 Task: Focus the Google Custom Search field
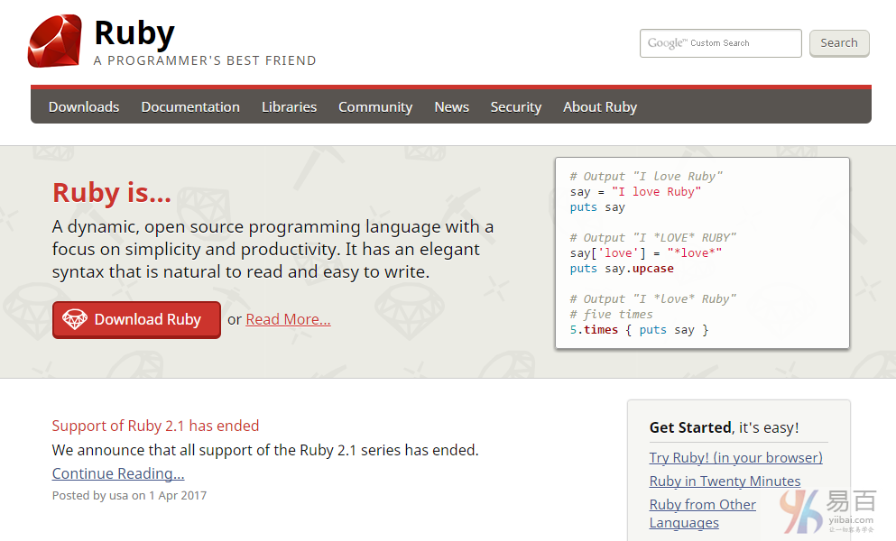tap(720, 43)
